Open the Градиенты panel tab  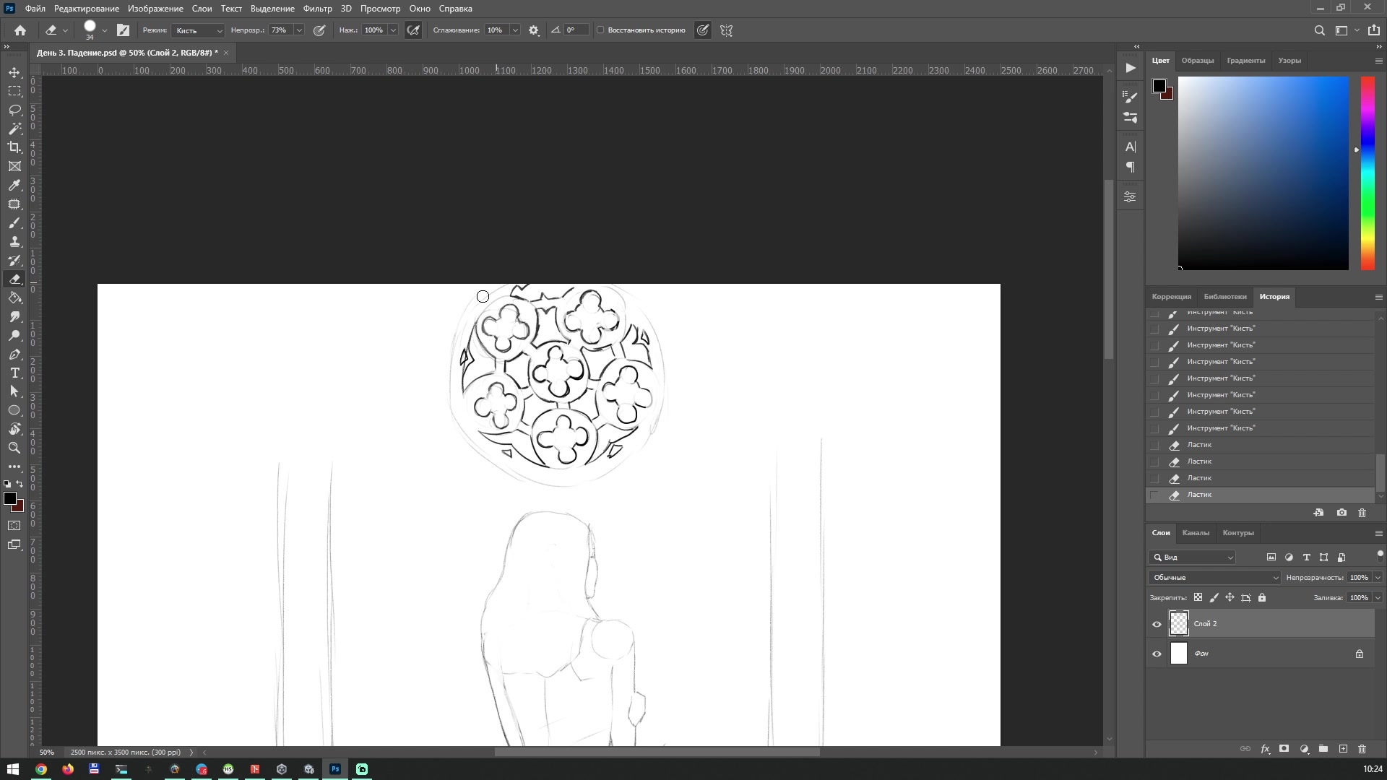tap(1246, 61)
